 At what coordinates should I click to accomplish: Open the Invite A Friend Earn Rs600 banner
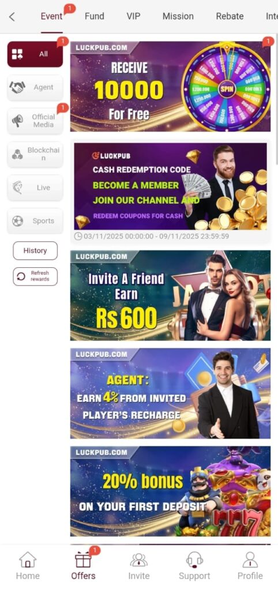170,295
